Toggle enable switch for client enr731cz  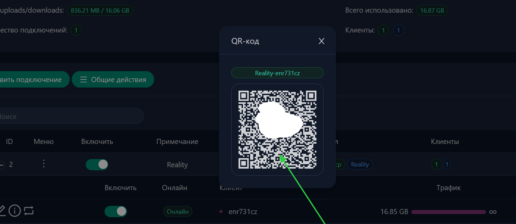click(x=116, y=211)
